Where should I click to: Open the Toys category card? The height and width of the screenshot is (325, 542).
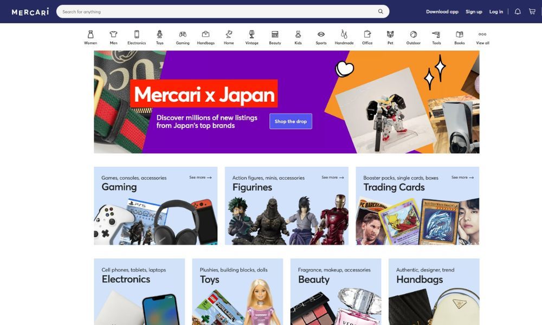tap(237, 291)
